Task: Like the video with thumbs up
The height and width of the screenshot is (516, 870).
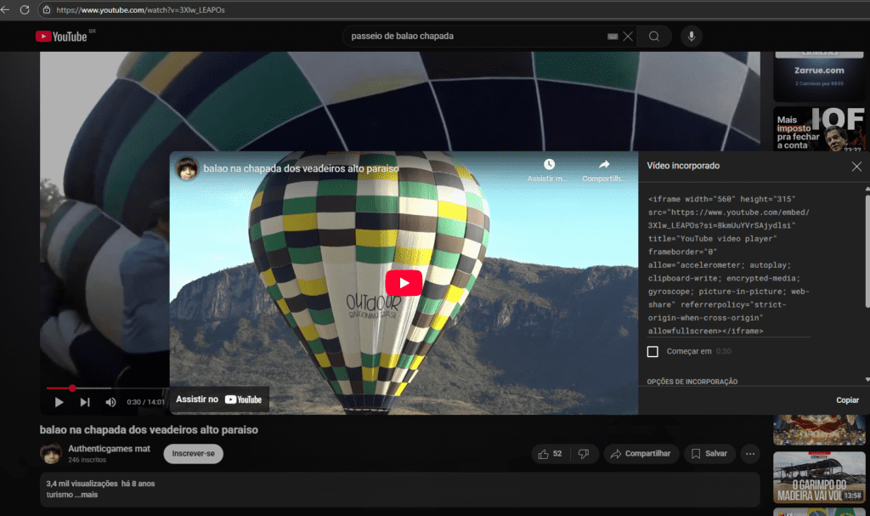Action: pyautogui.click(x=550, y=454)
